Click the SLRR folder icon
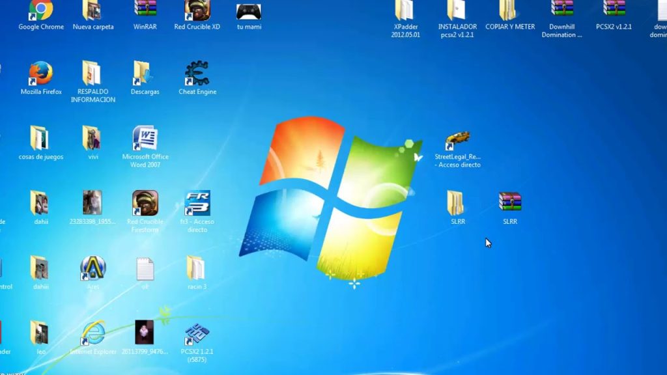 click(456, 202)
